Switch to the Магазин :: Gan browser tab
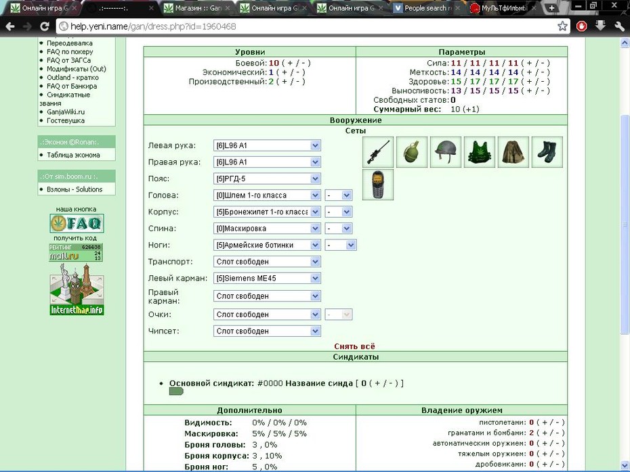This screenshot has width=630, height=472. click(197, 7)
